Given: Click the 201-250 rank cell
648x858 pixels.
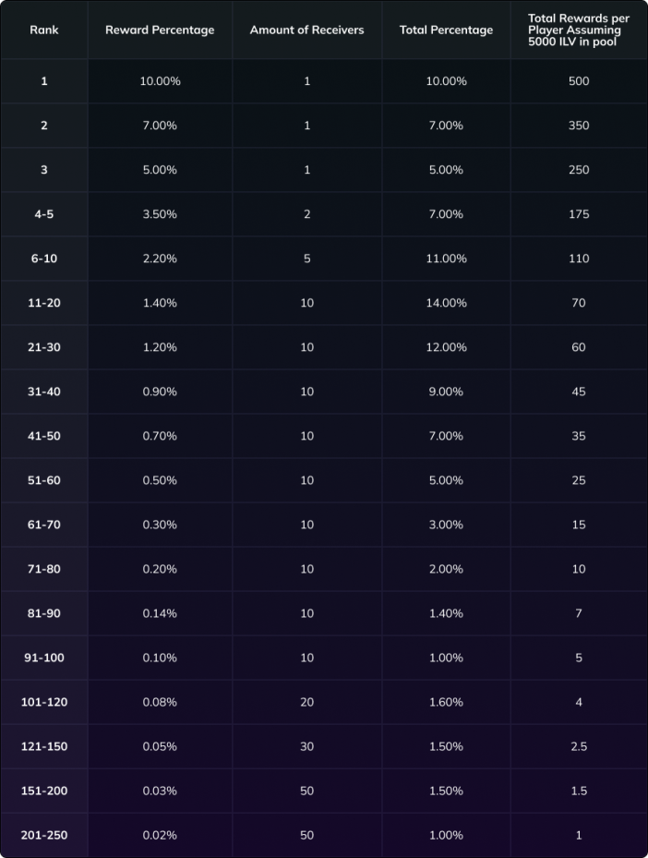Looking at the screenshot, I should point(44,835).
